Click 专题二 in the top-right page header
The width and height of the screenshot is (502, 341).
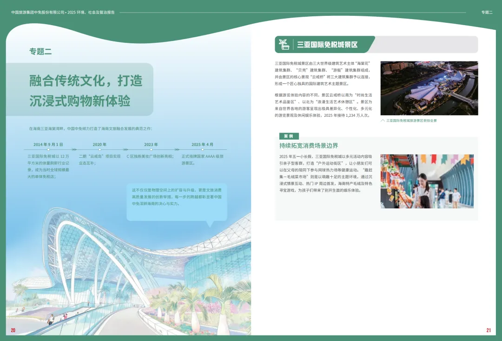[487, 13]
